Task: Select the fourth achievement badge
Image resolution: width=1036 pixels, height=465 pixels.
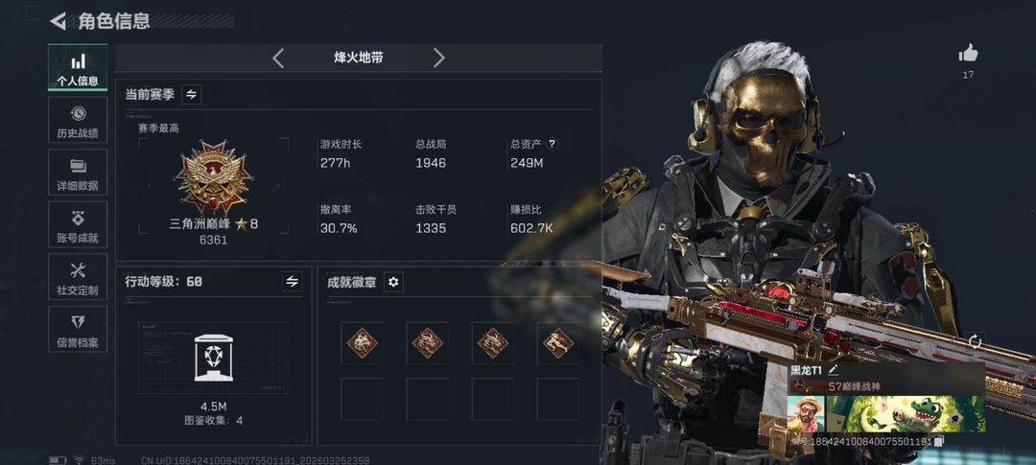Action: tap(558, 343)
